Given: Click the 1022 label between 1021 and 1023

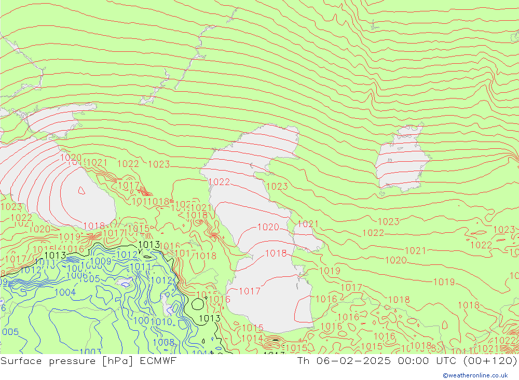Looking at the screenshot, I should coord(128,164).
